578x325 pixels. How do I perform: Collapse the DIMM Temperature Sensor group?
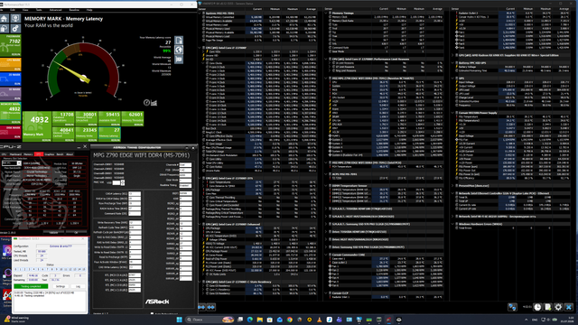point(327,186)
